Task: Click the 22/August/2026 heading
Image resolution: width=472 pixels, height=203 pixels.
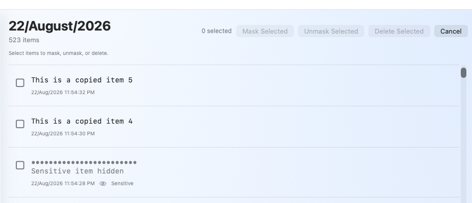Action: tap(60, 26)
